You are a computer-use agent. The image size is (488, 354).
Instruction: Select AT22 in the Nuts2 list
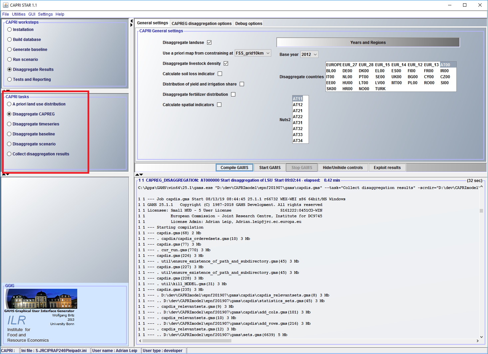click(298, 117)
